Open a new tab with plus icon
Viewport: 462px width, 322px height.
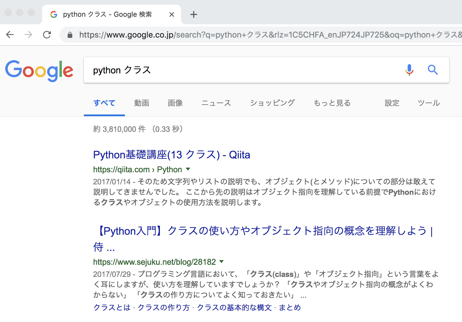click(x=193, y=14)
